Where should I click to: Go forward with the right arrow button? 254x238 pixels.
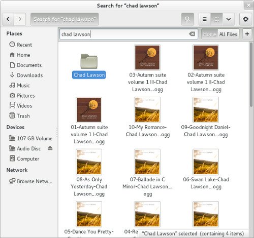(x=20, y=19)
